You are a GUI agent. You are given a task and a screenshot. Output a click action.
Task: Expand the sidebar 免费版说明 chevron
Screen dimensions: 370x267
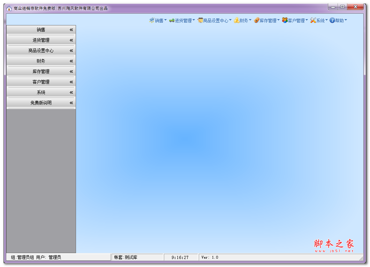71,103
